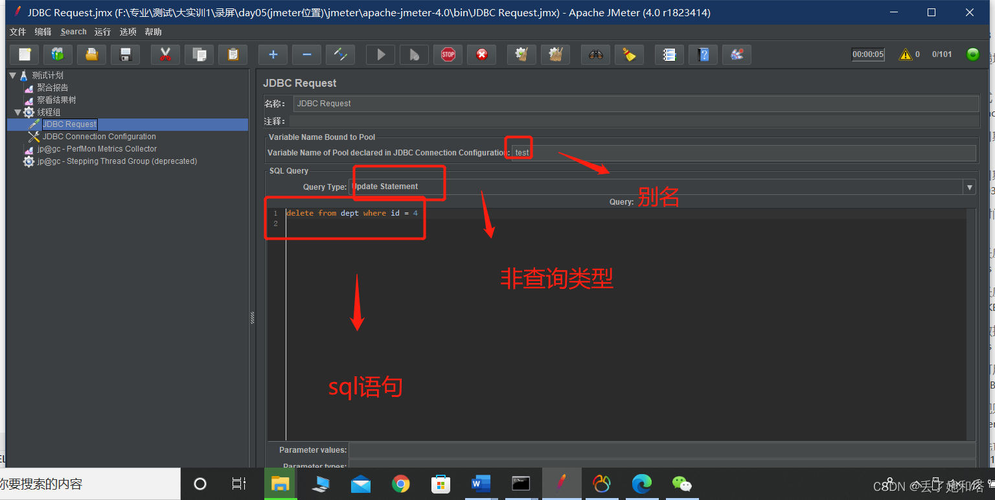This screenshot has width=995, height=500.
Task: Select jp@gc - PerfMon Metrics Collector node
Action: click(97, 149)
